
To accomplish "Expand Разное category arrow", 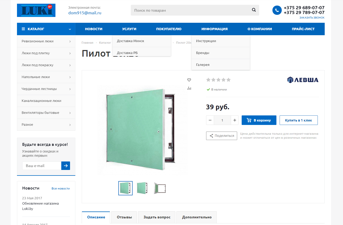I will tap(70, 125).
